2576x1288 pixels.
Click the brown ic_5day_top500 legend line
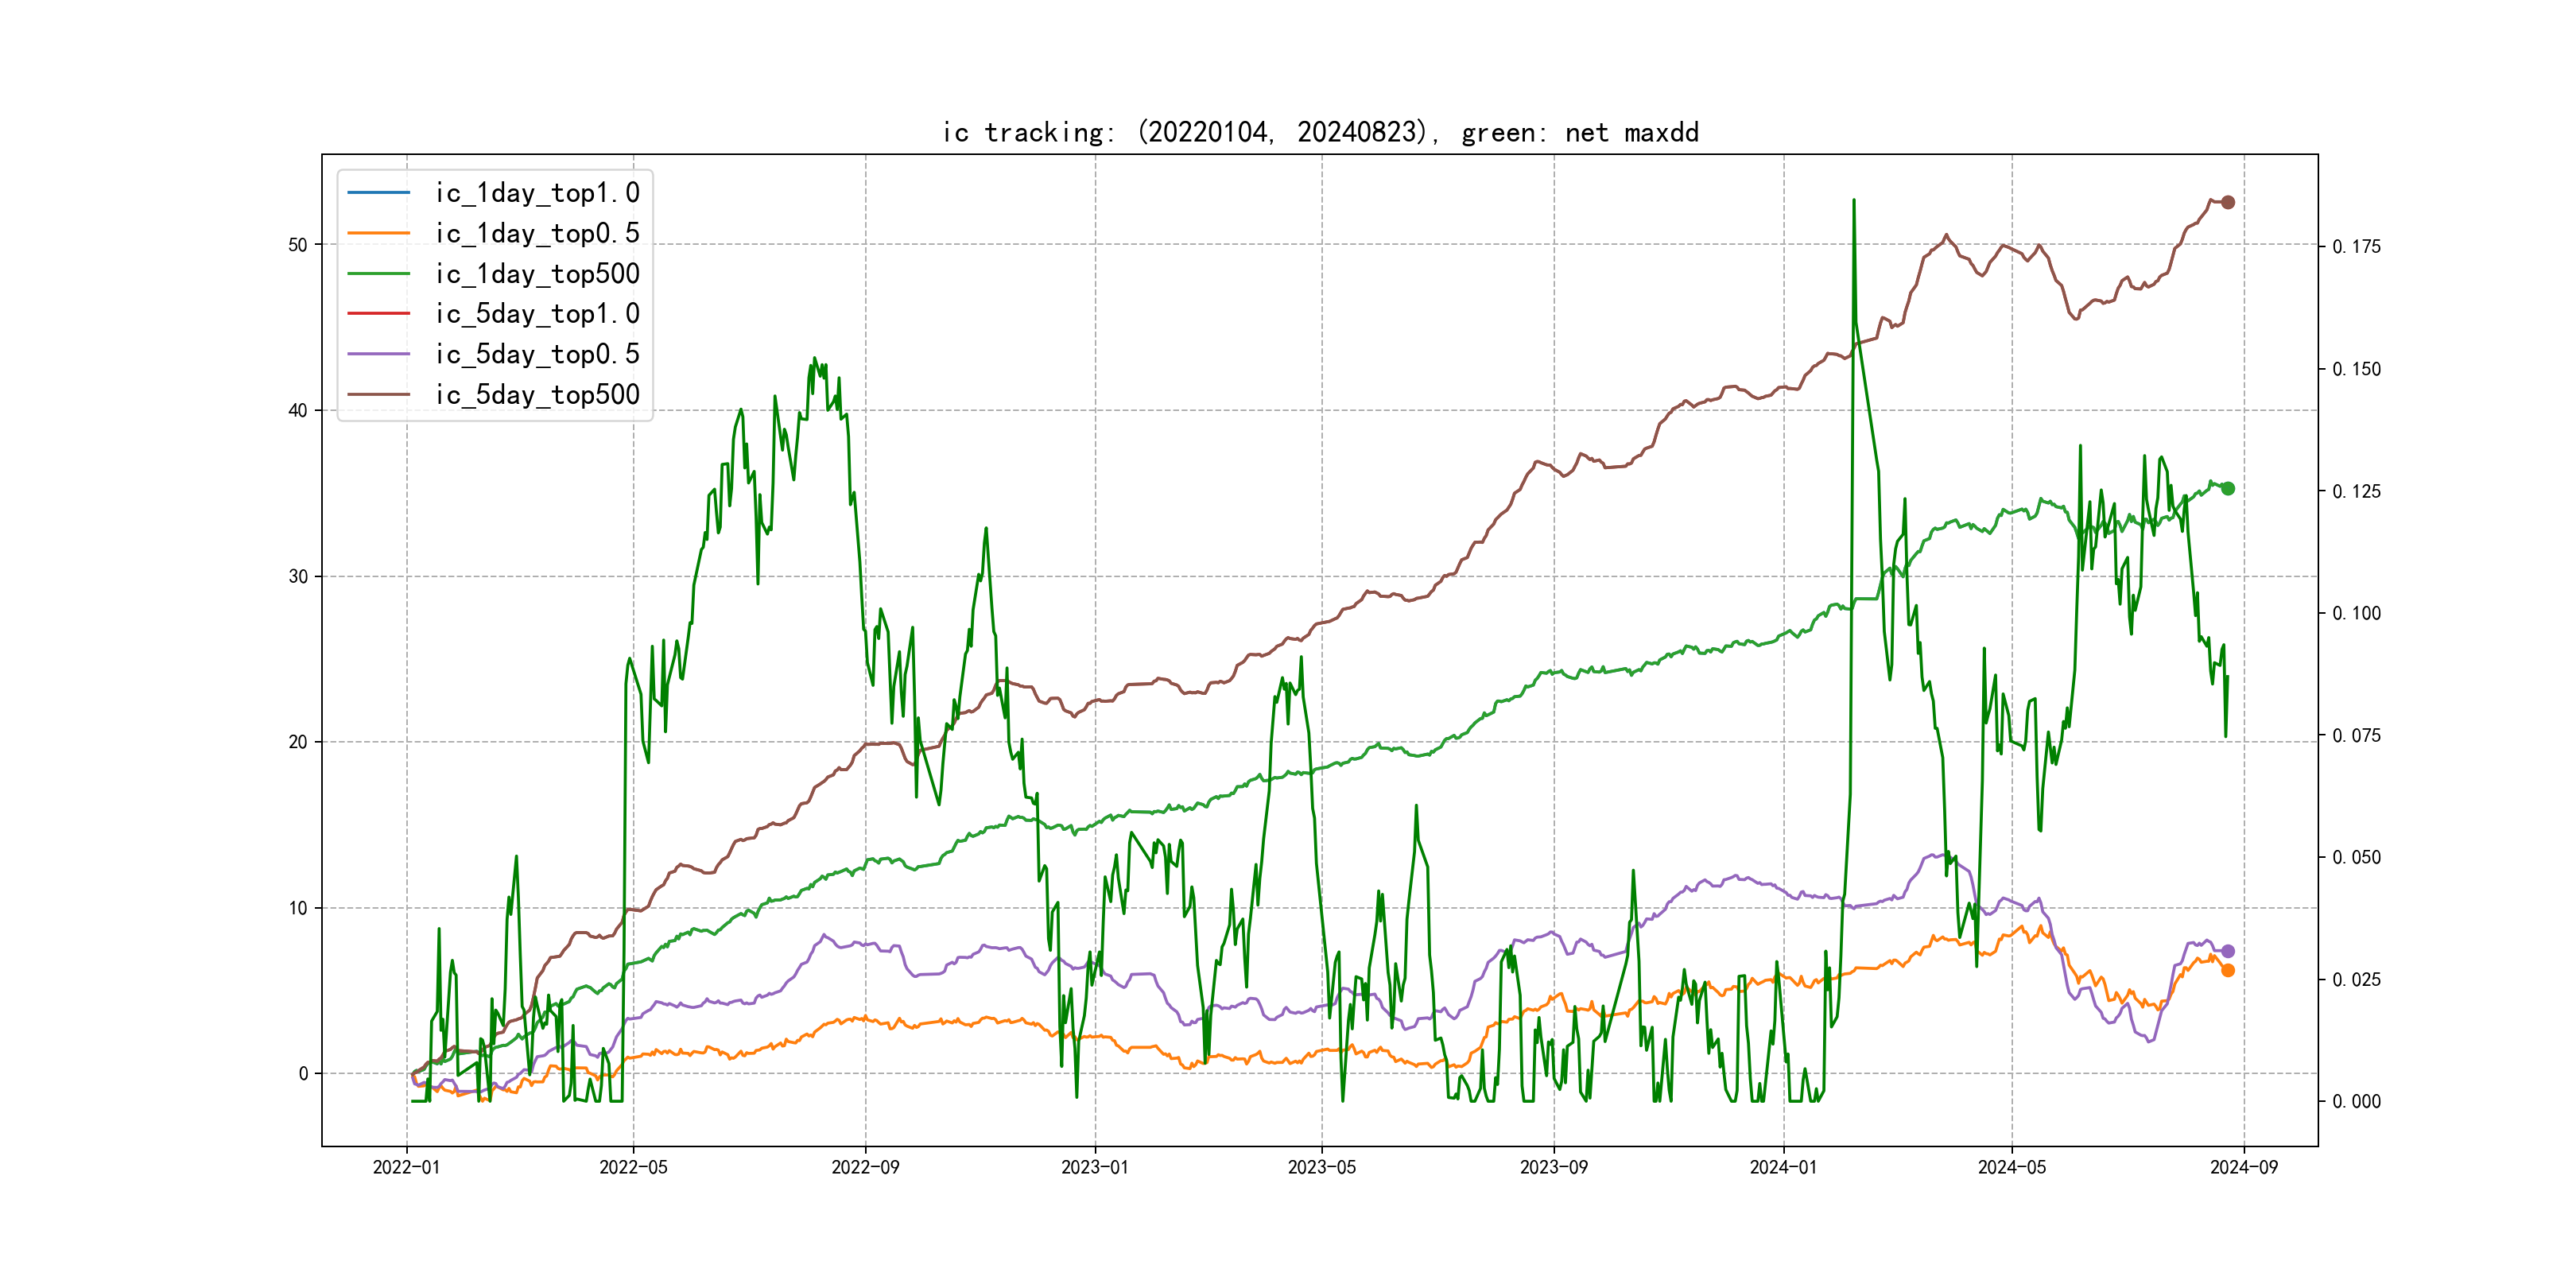[x=378, y=394]
